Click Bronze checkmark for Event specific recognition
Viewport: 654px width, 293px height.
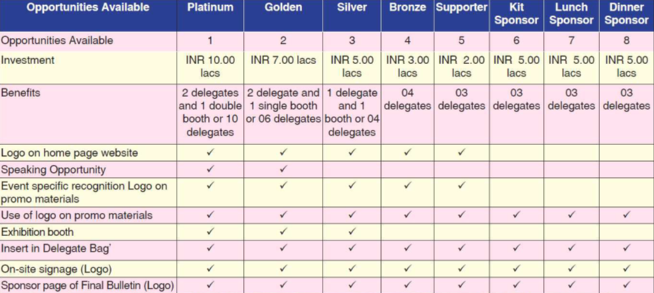pos(407,186)
